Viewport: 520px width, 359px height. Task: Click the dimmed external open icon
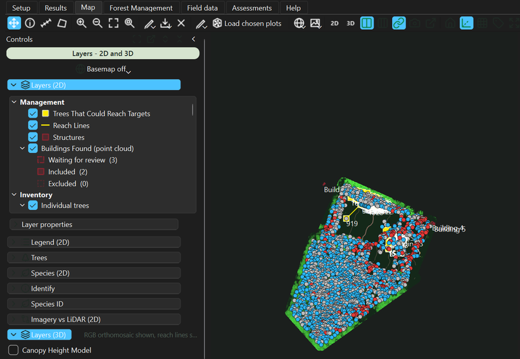click(431, 23)
